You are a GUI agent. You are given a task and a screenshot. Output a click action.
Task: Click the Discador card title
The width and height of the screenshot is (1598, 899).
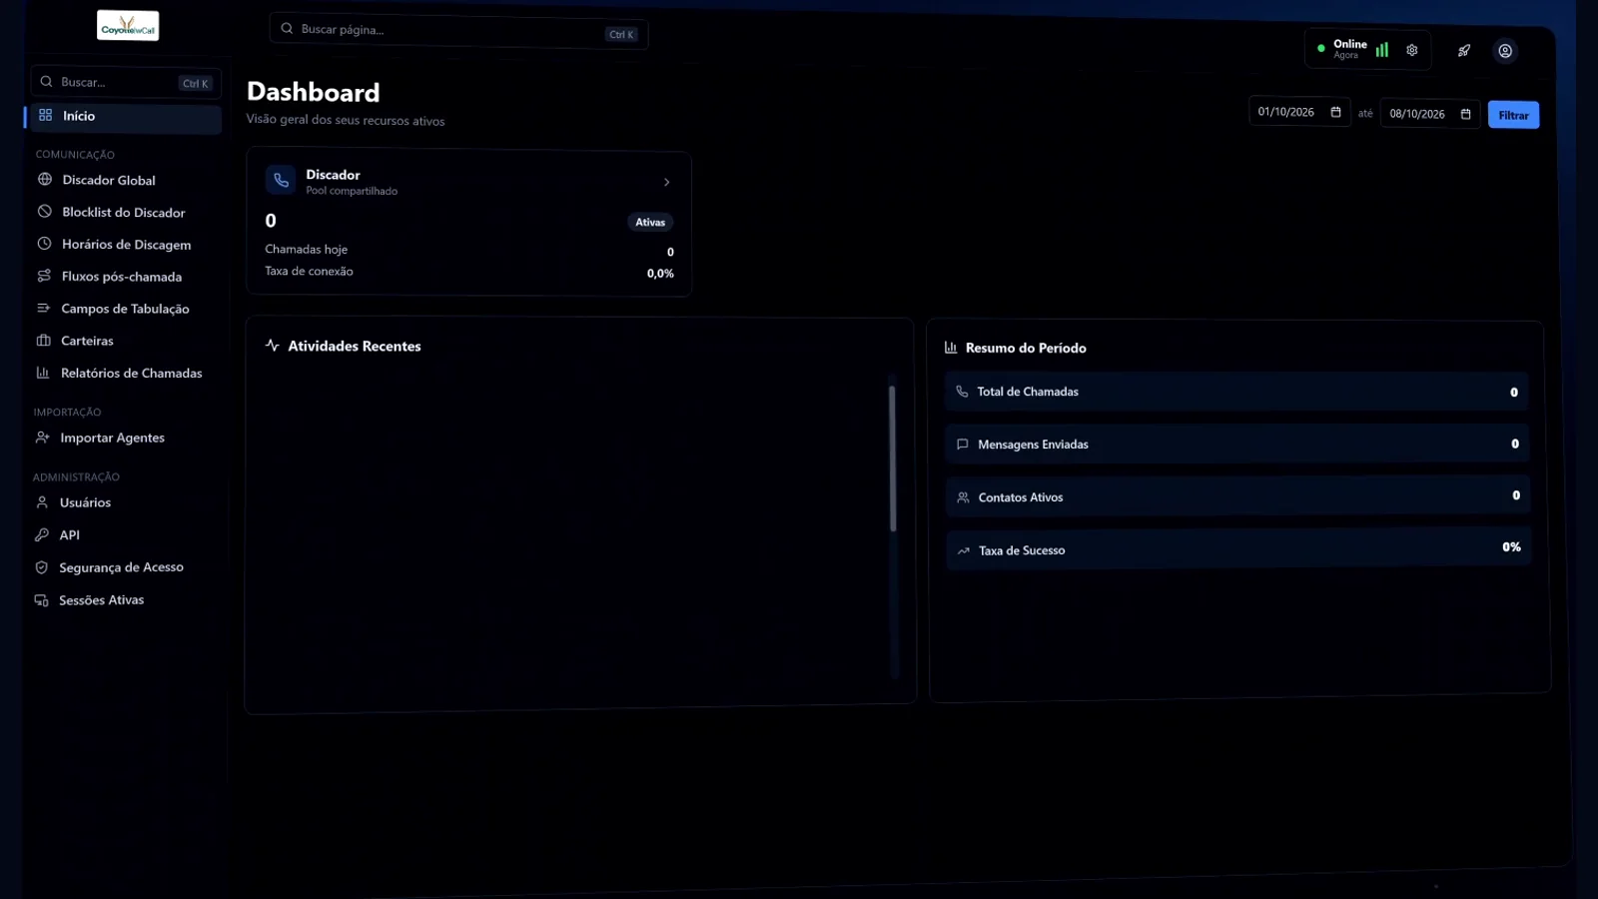coord(333,175)
